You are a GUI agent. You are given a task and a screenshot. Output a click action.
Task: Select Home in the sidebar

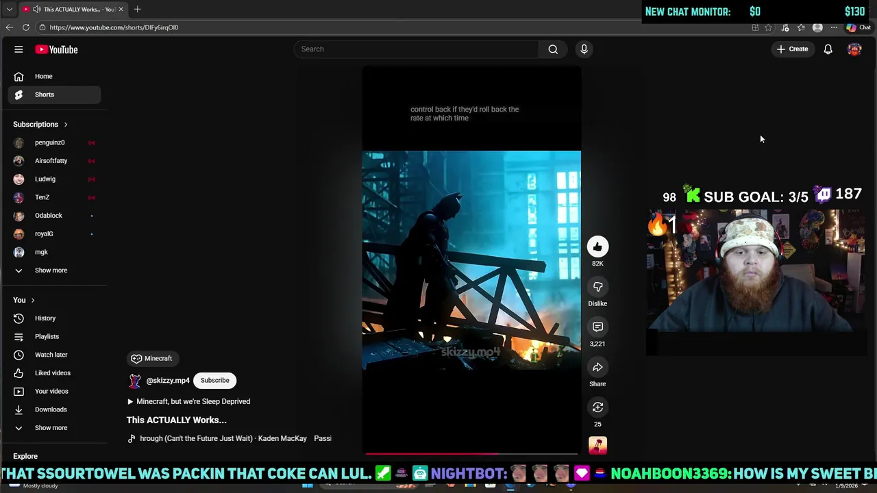[54, 76]
